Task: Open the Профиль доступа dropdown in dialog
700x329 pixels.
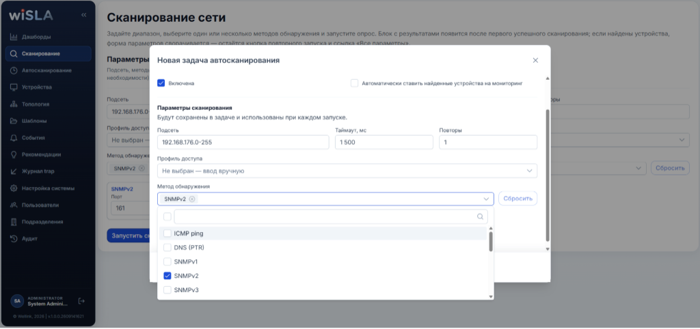Action: (x=347, y=171)
